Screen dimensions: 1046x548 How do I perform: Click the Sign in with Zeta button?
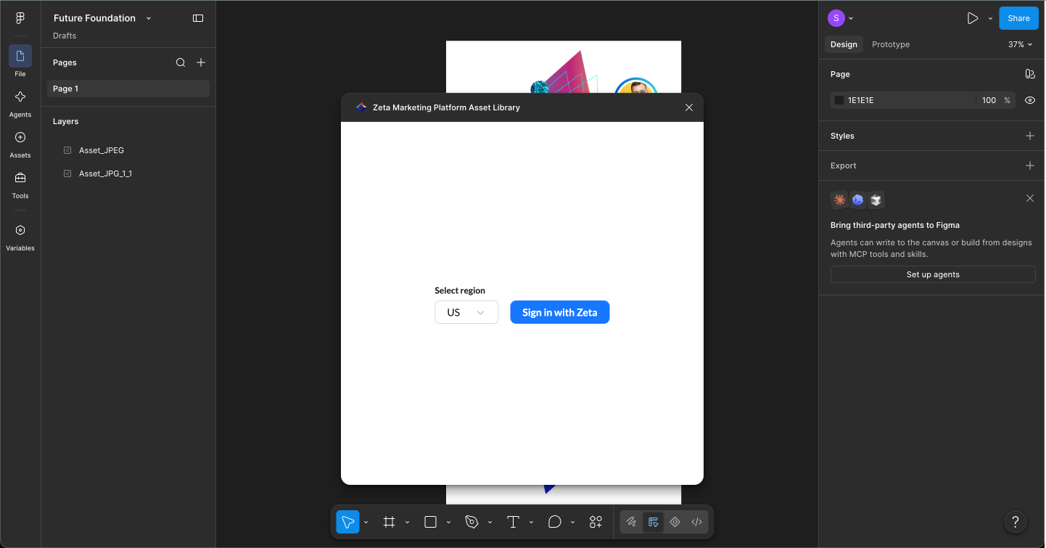click(560, 312)
